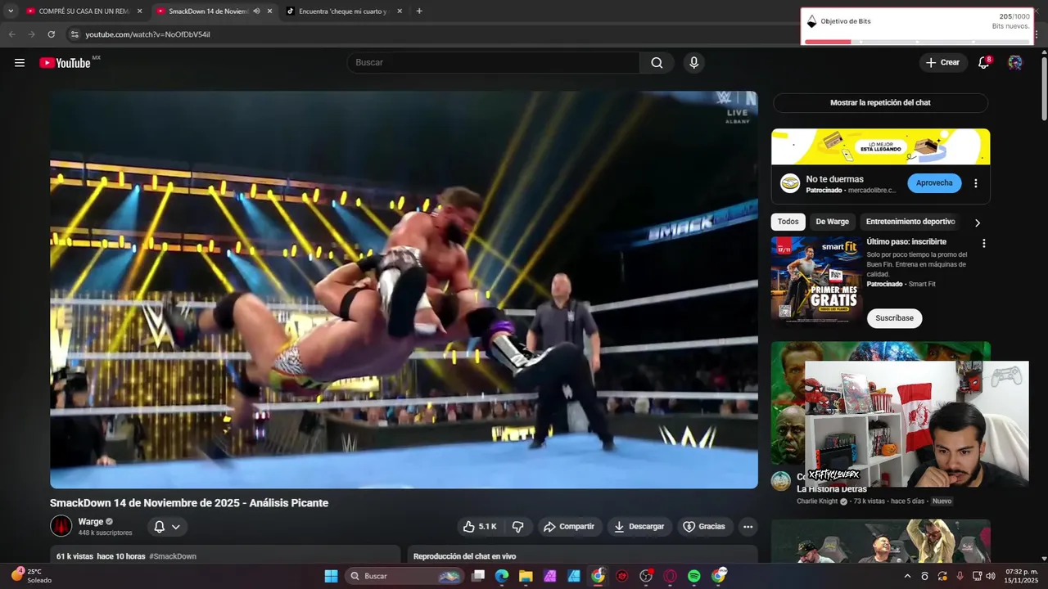This screenshot has height=589, width=1048.
Task: Click Mostrar la repetición del chat
Action: click(880, 102)
